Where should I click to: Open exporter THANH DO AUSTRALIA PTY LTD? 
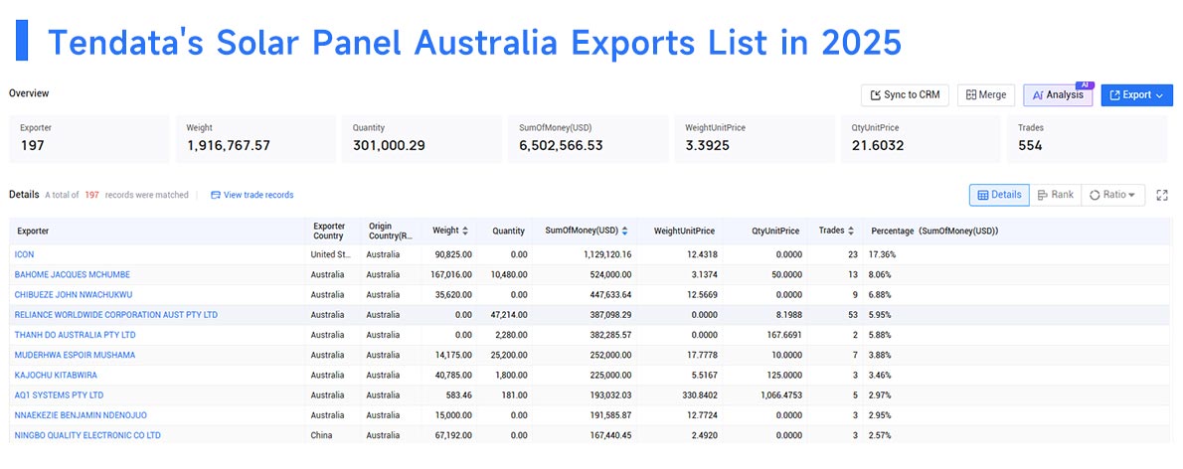(76, 335)
